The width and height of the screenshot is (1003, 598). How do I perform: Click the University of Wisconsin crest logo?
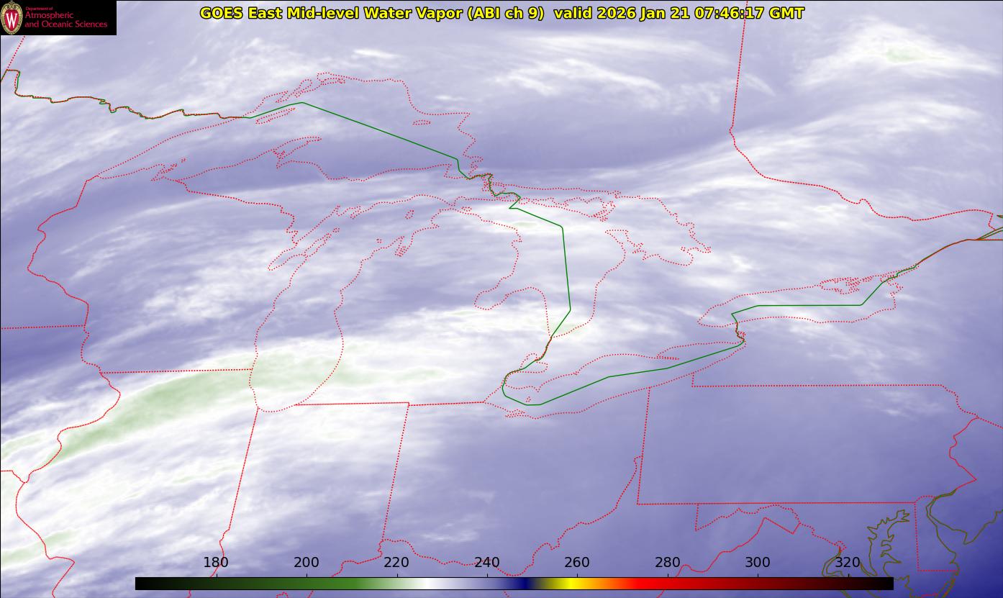[x=12, y=17]
